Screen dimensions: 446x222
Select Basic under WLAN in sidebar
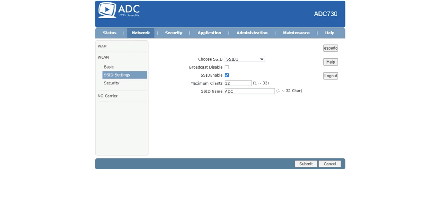pos(109,67)
